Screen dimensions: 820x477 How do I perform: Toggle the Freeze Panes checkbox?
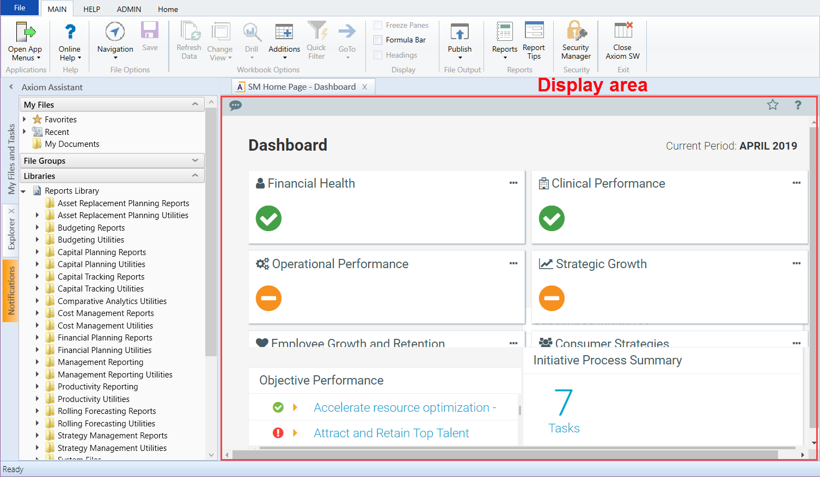point(378,25)
